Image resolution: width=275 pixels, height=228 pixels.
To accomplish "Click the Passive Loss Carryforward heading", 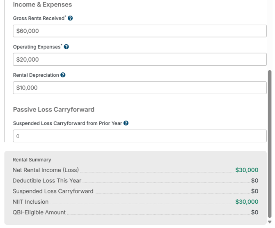I will point(54,109).
